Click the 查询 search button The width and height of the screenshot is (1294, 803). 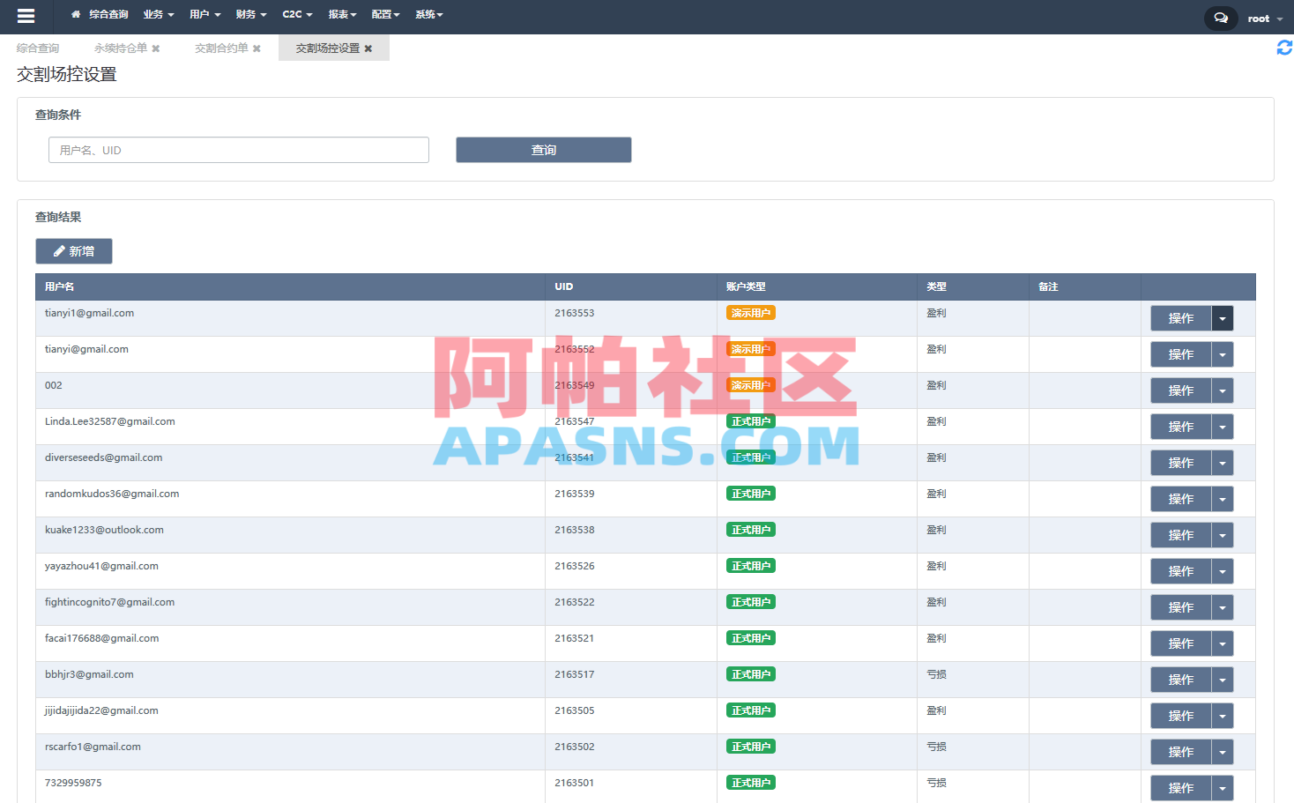coord(543,150)
